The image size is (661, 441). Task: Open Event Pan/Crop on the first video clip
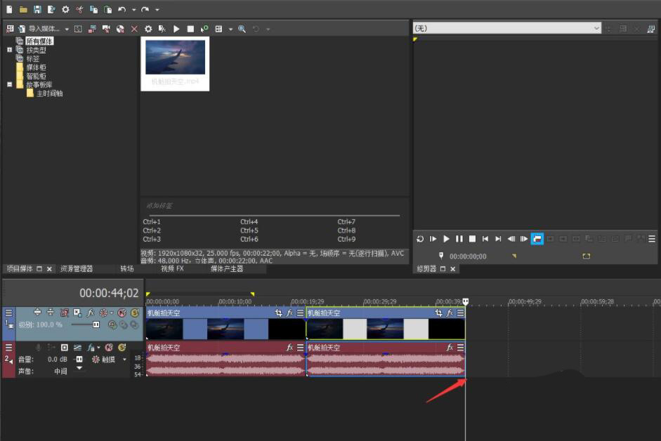click(279, 312)
